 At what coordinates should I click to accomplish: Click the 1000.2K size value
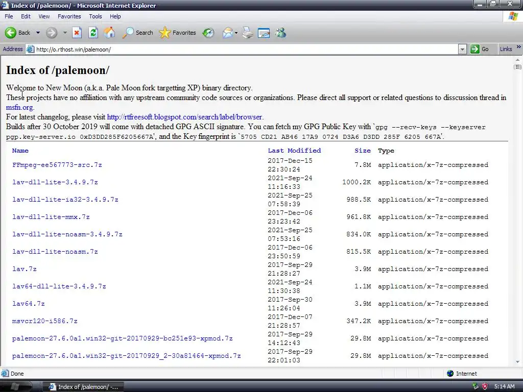tap(356, 182)
